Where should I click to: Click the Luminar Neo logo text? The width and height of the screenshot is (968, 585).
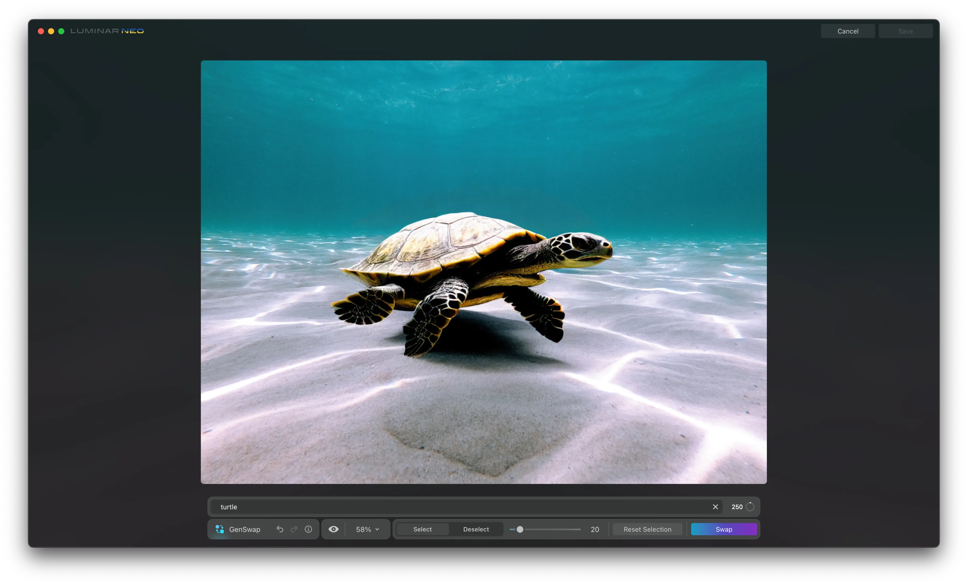click(x=107, y=31)
